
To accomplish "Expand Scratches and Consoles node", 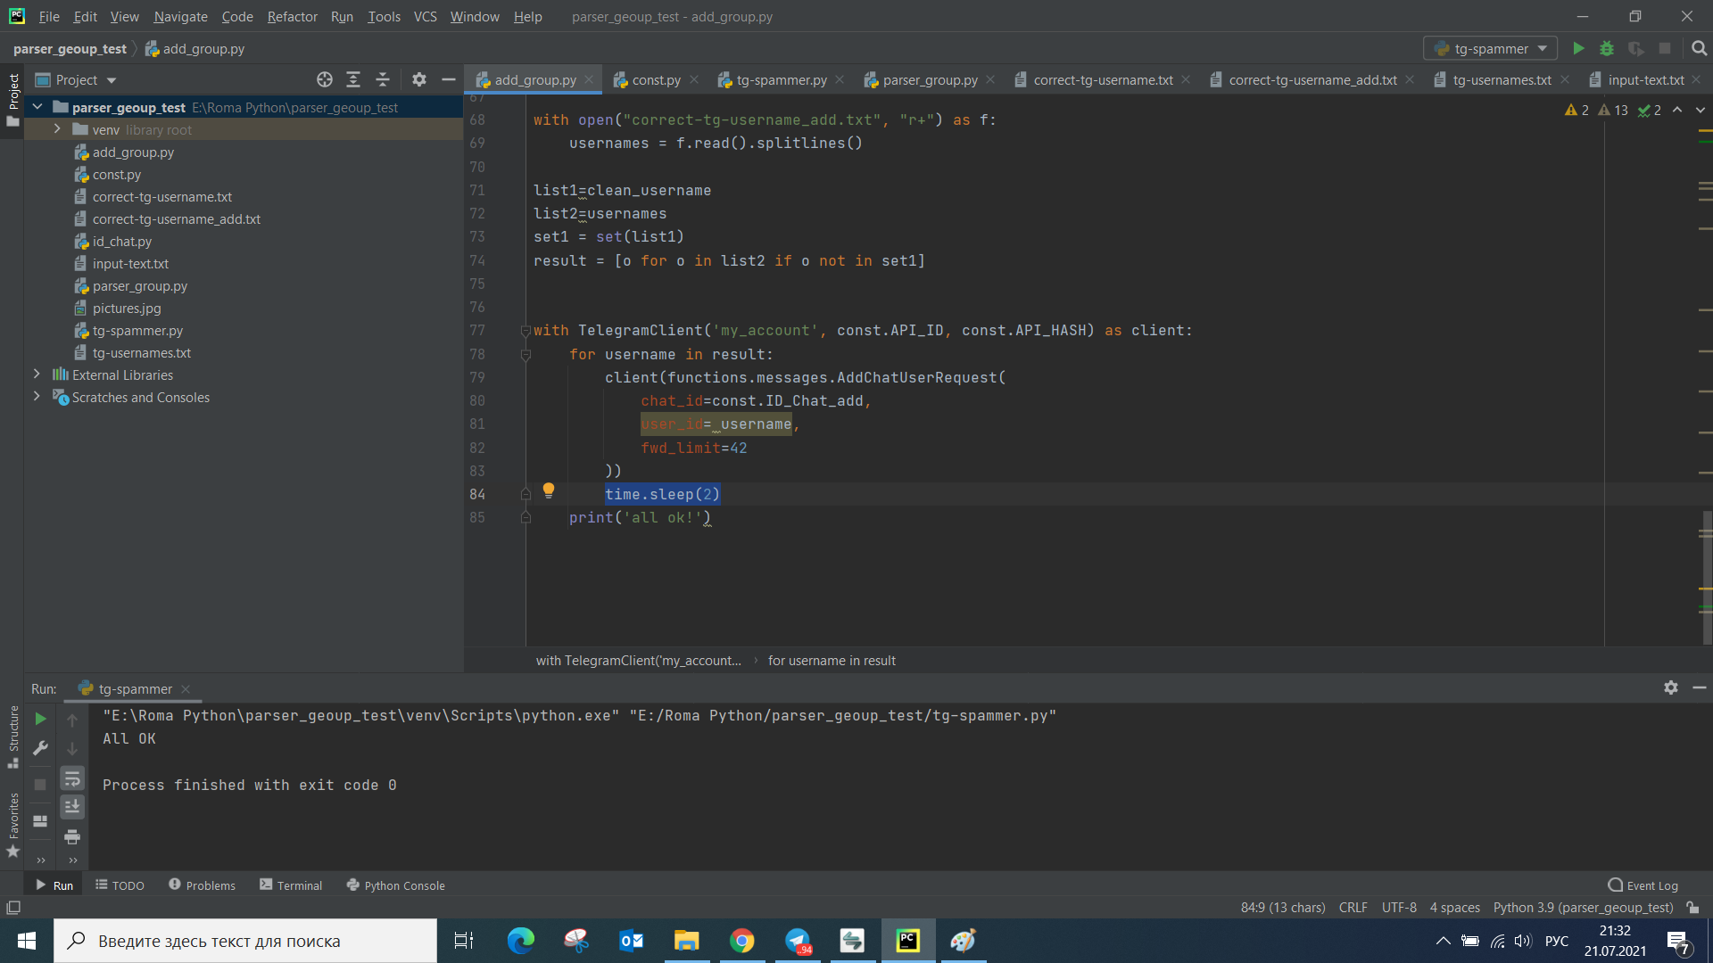I will 37,397.
